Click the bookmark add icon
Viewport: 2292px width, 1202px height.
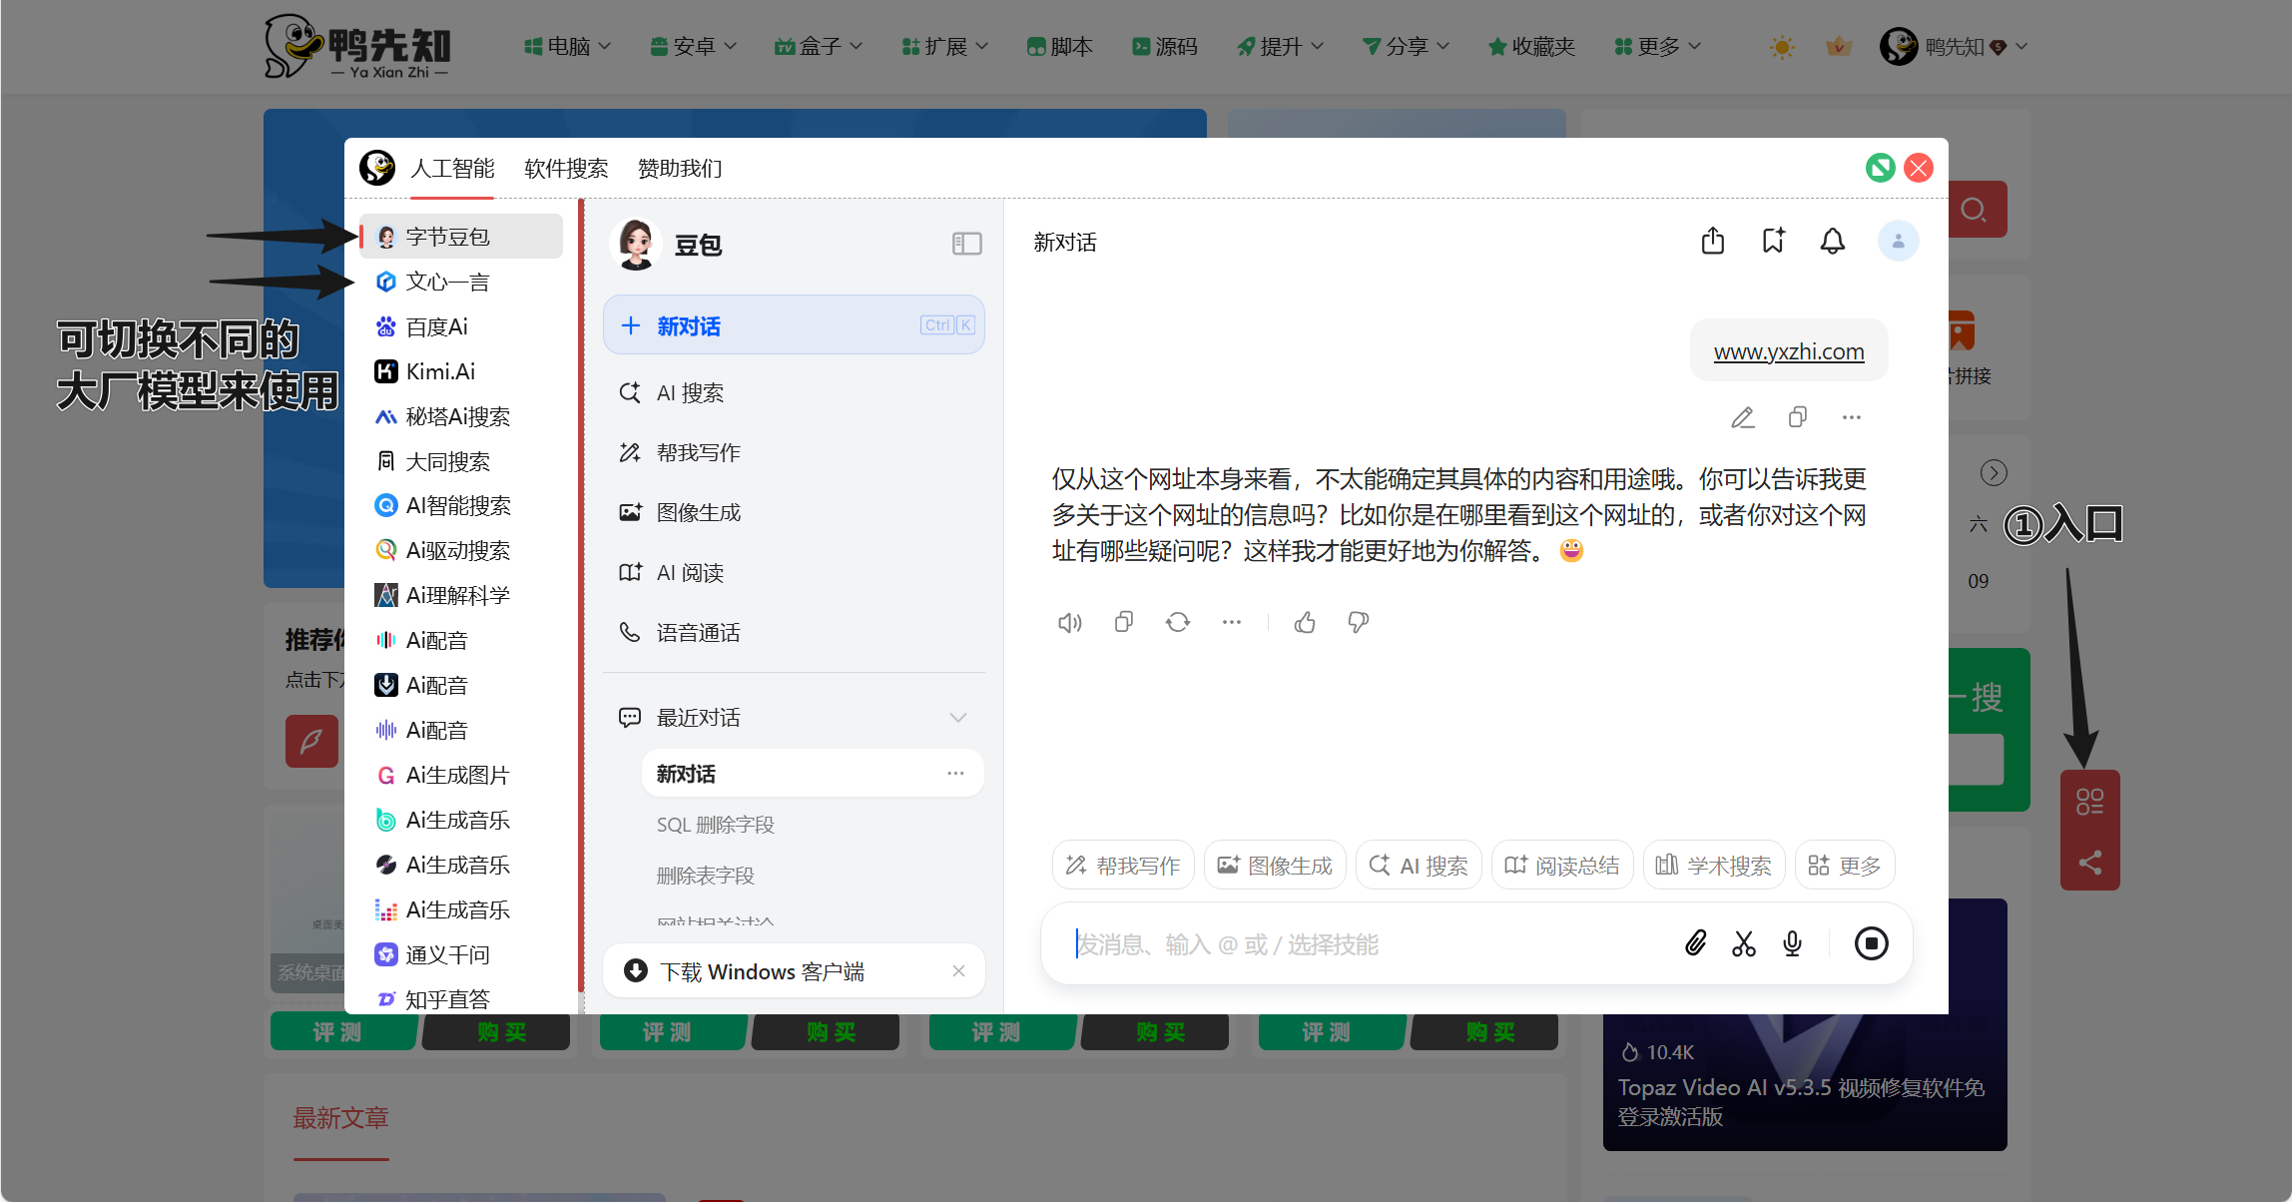[x=1773, y=242]
